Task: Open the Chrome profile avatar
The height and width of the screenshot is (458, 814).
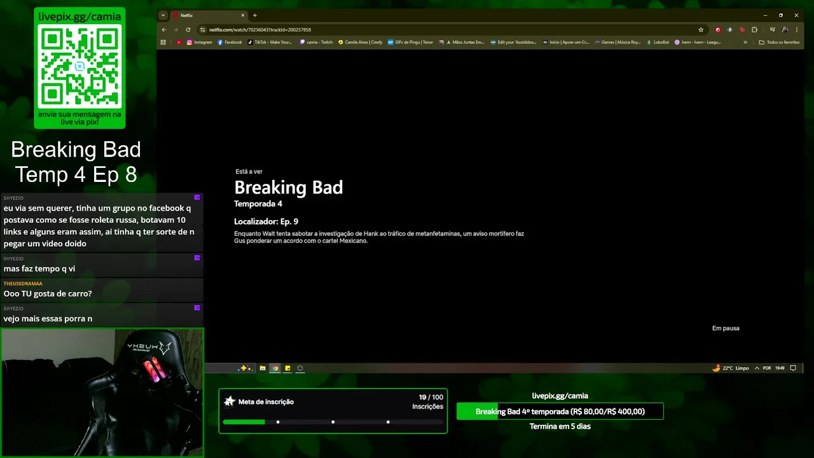Action: pyautogui.click(x=785, y=30)
